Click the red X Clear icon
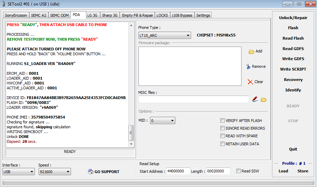This screenshot has width=317, height=187. pyautogui.click(x=250, y=82)
